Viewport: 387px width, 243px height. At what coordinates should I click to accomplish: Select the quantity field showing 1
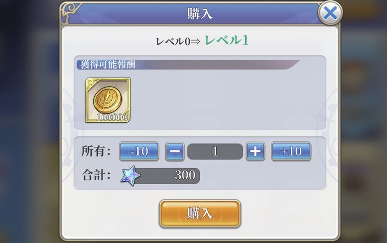pos(215,151)
